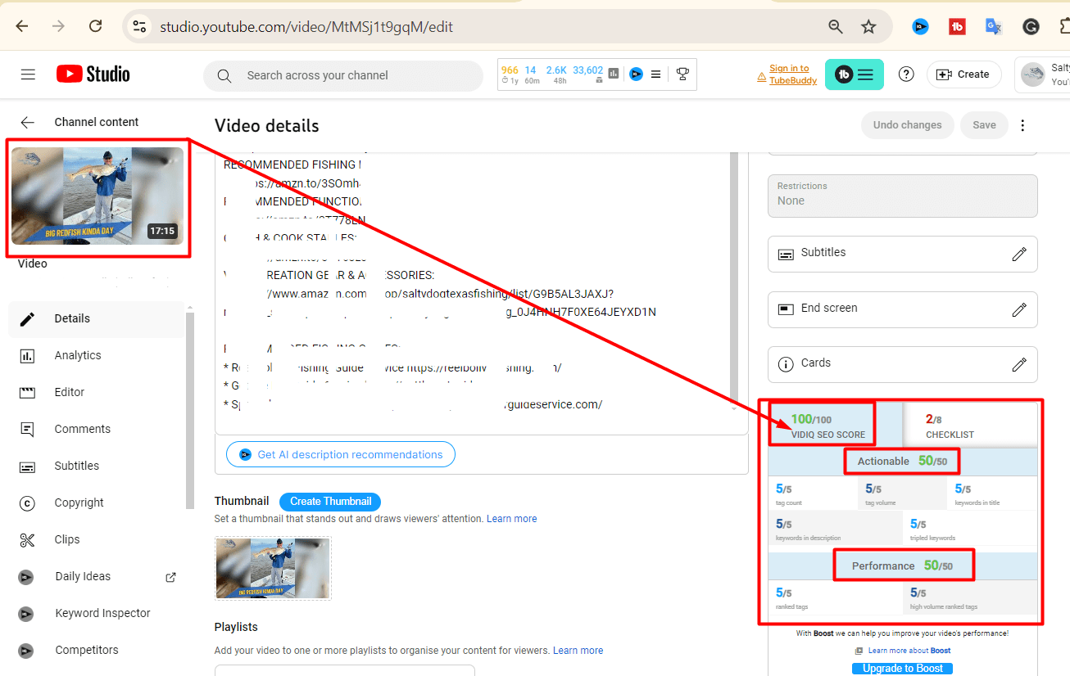Switch to the VIDIQ SEO SCORE tab
The image size is (1070, 676).
[x=827, y=426]
